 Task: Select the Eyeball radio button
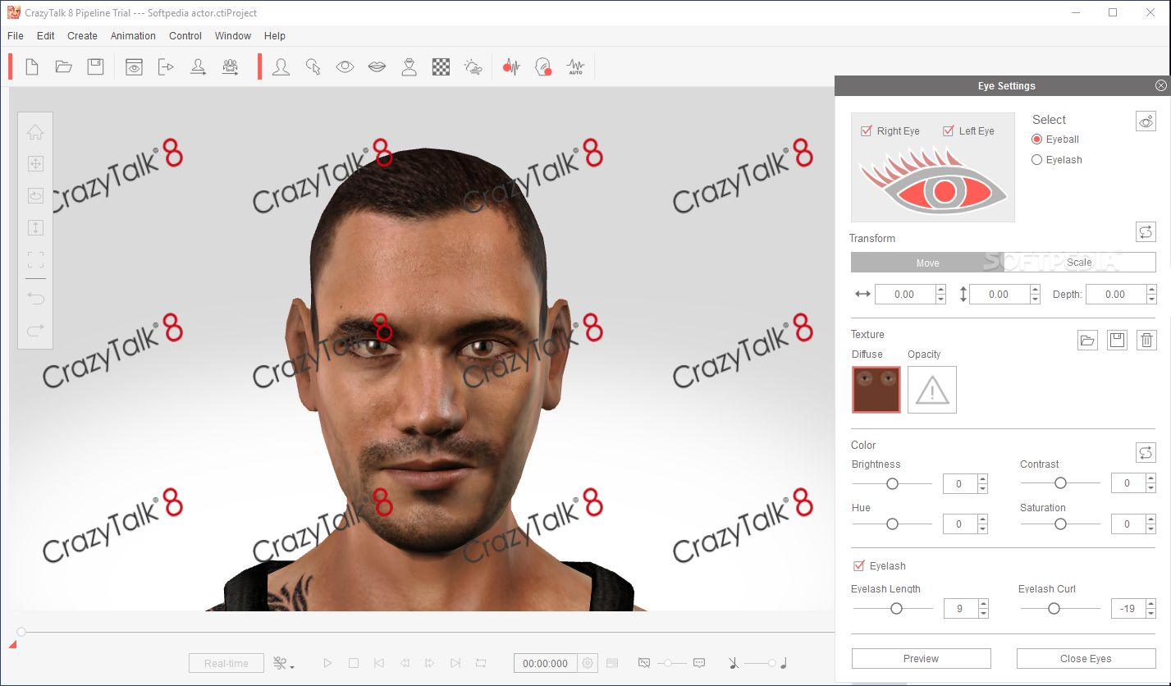point(1037,139)
